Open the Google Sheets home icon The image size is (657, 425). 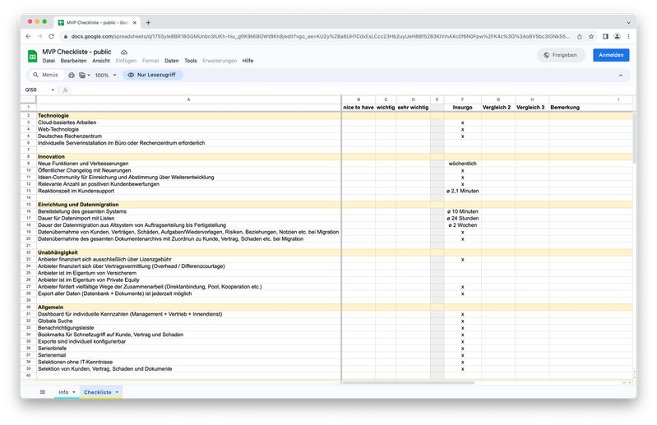(32, 56)
